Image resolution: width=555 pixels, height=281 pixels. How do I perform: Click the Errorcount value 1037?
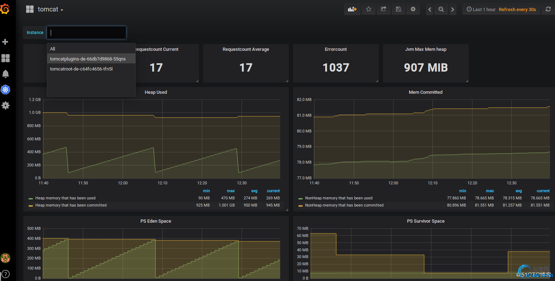(x=336, y=68)
